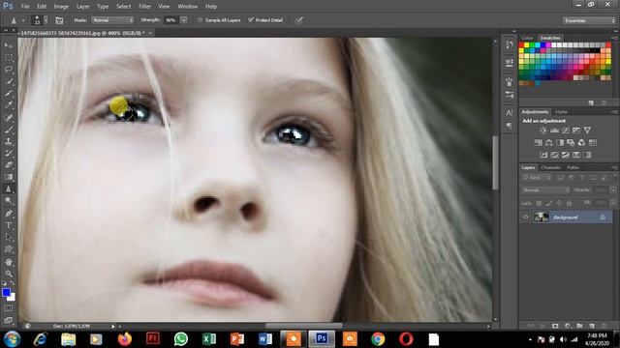Hide the Background layer visibility eye
This screenshot has height=348, width=620.
pyautogui.click(x=525, y=217)
